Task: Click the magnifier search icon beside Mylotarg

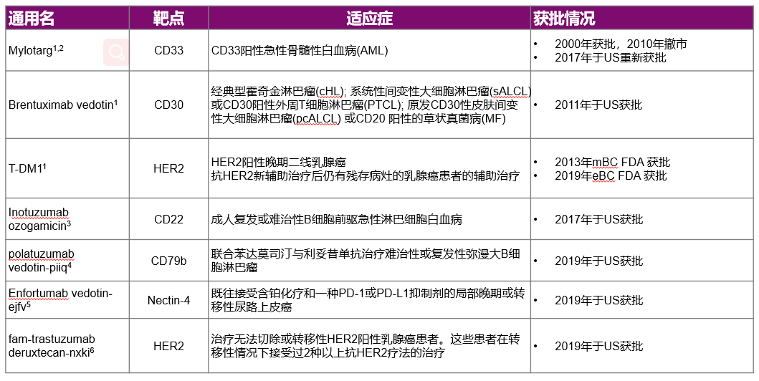Action: coord(116,52)
